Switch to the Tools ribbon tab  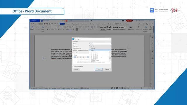110,24
